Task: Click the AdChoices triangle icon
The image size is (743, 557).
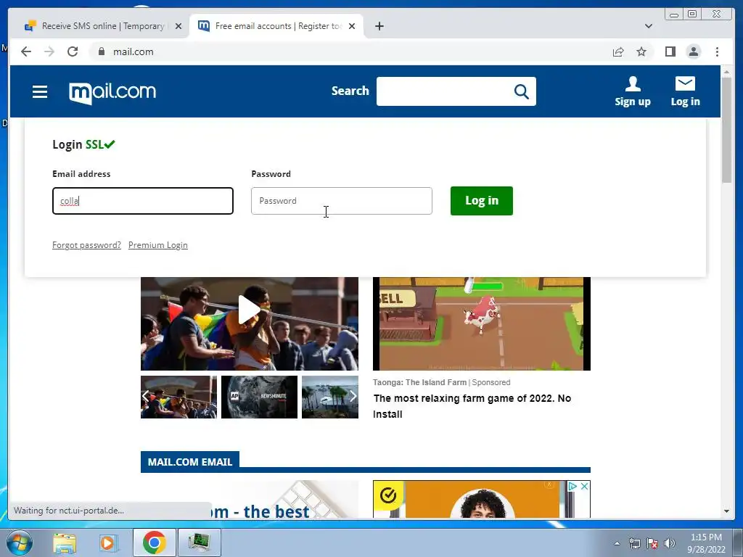Action: 572,486
